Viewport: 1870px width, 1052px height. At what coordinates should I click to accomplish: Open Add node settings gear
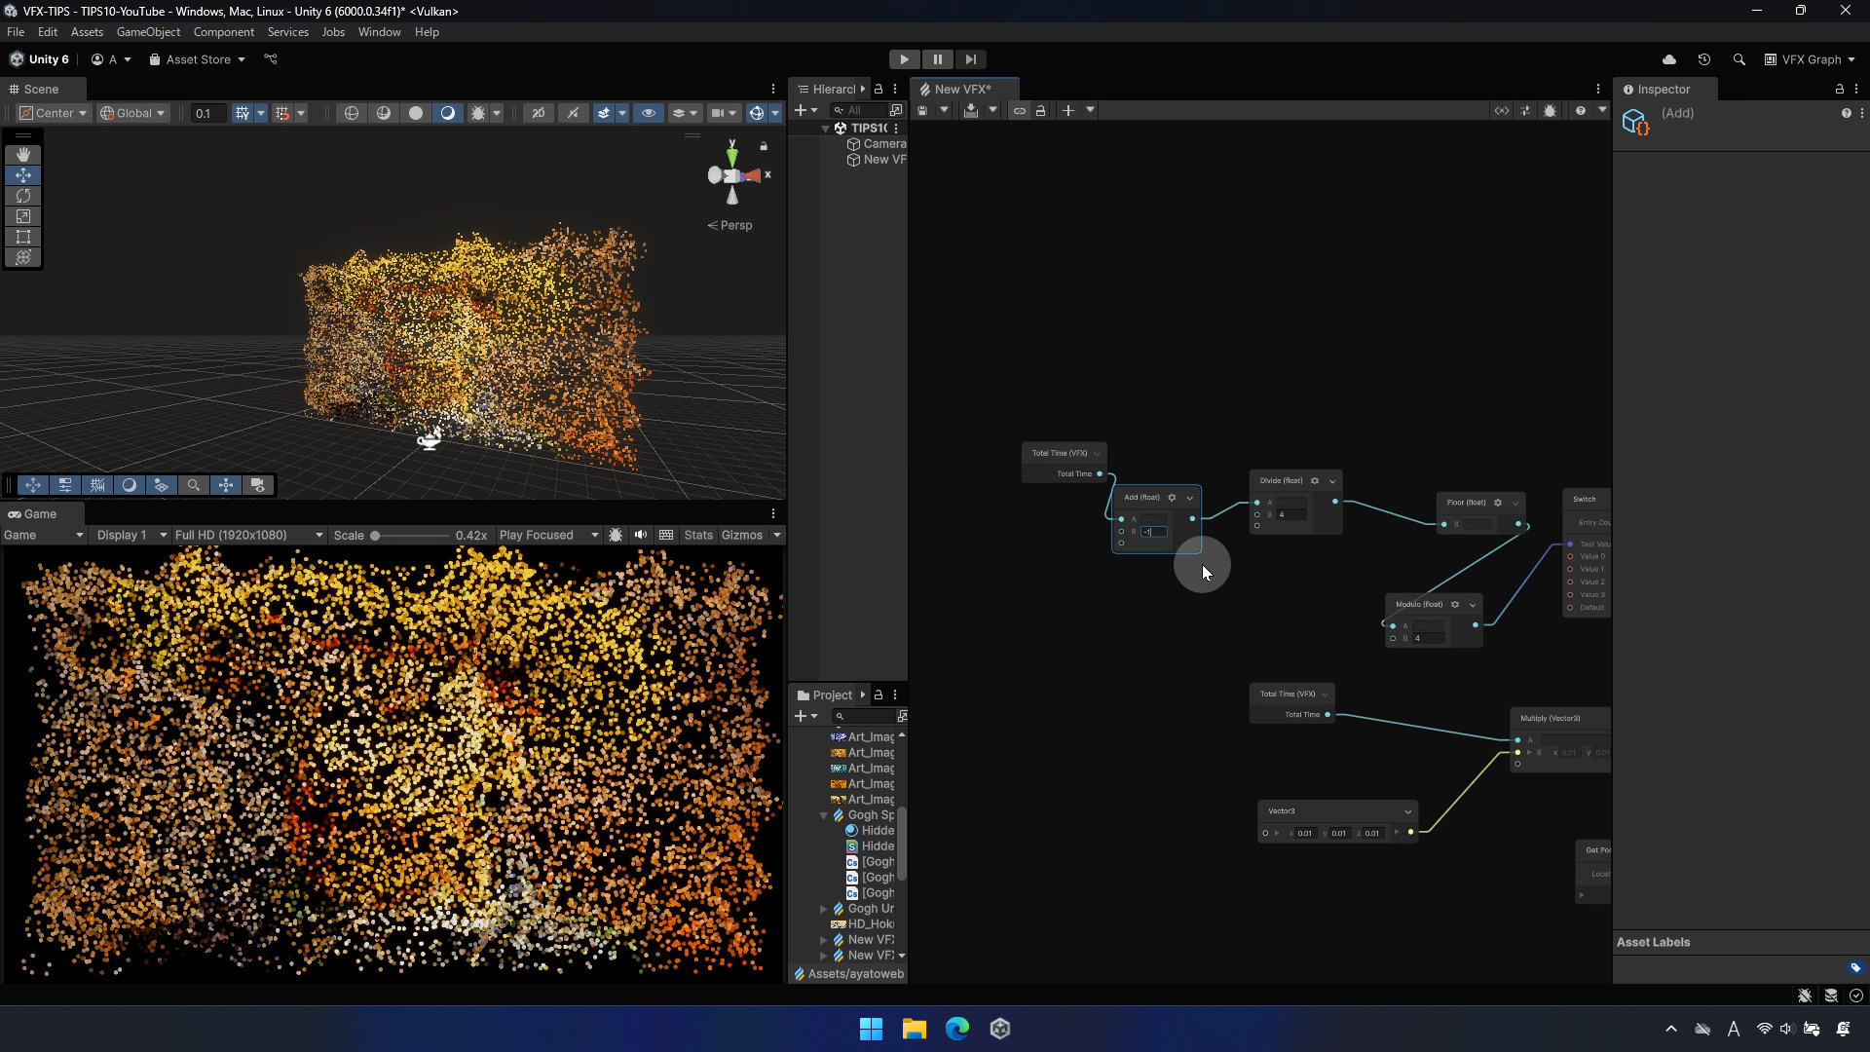coord(1172,498)
